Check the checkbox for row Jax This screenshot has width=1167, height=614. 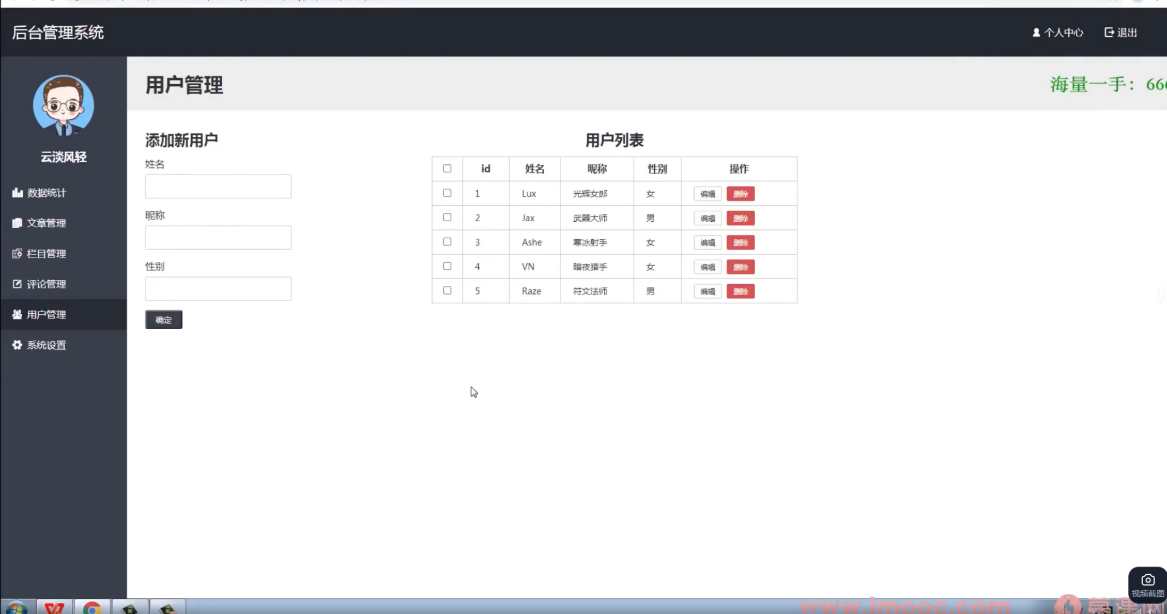(447, 217)
